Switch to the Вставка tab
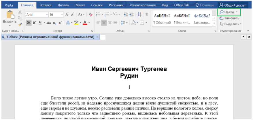The image size is (253, 120). click(x=46, y=5)
